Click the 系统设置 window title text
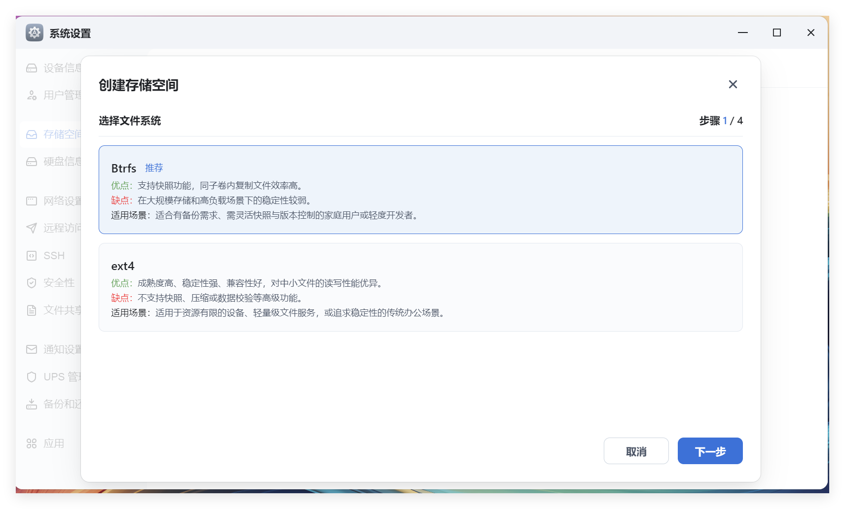The height and width of the screenshot is (509, 845). [70, 34]
